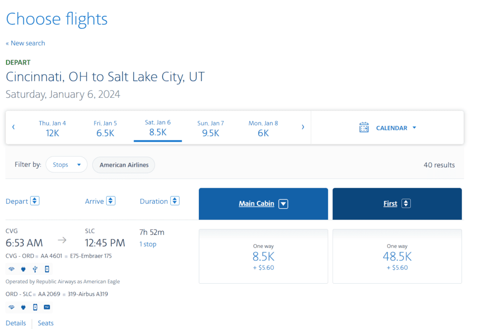Go to previous dates with left arrow

pos(14,127)
